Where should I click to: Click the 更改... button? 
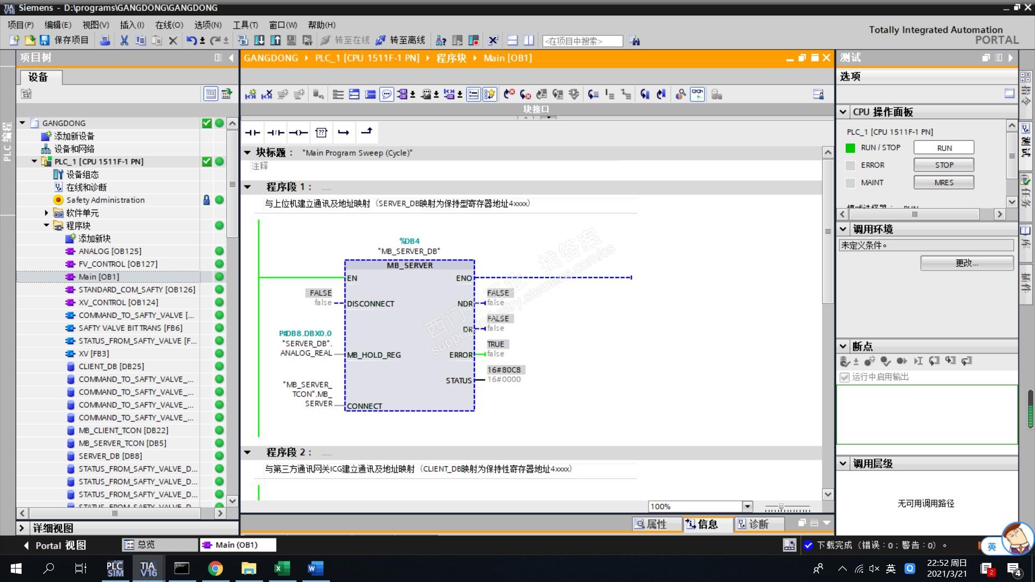coord(966,263)
